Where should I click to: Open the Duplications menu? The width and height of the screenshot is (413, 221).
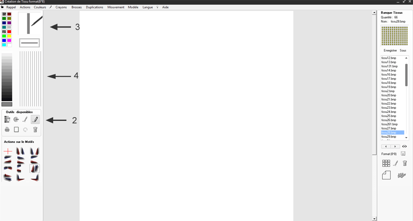[x=94, y=7]
